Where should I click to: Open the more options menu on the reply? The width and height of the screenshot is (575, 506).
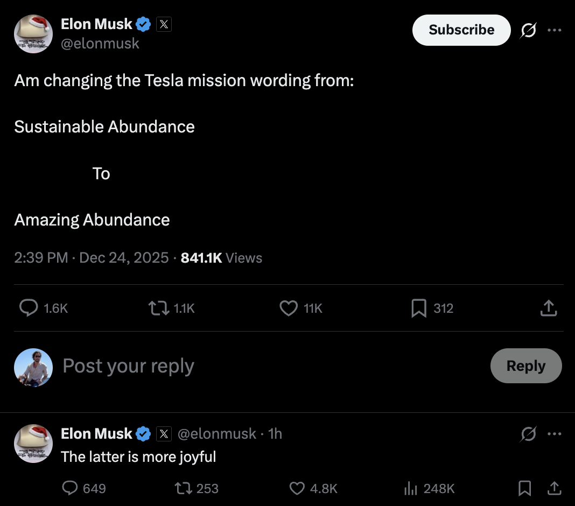tap(555, 433)
